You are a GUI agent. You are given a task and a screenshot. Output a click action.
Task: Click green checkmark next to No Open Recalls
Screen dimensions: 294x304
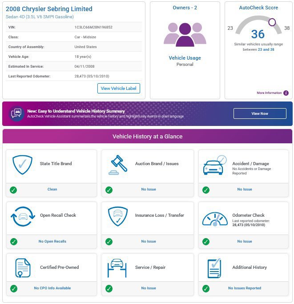14,242
